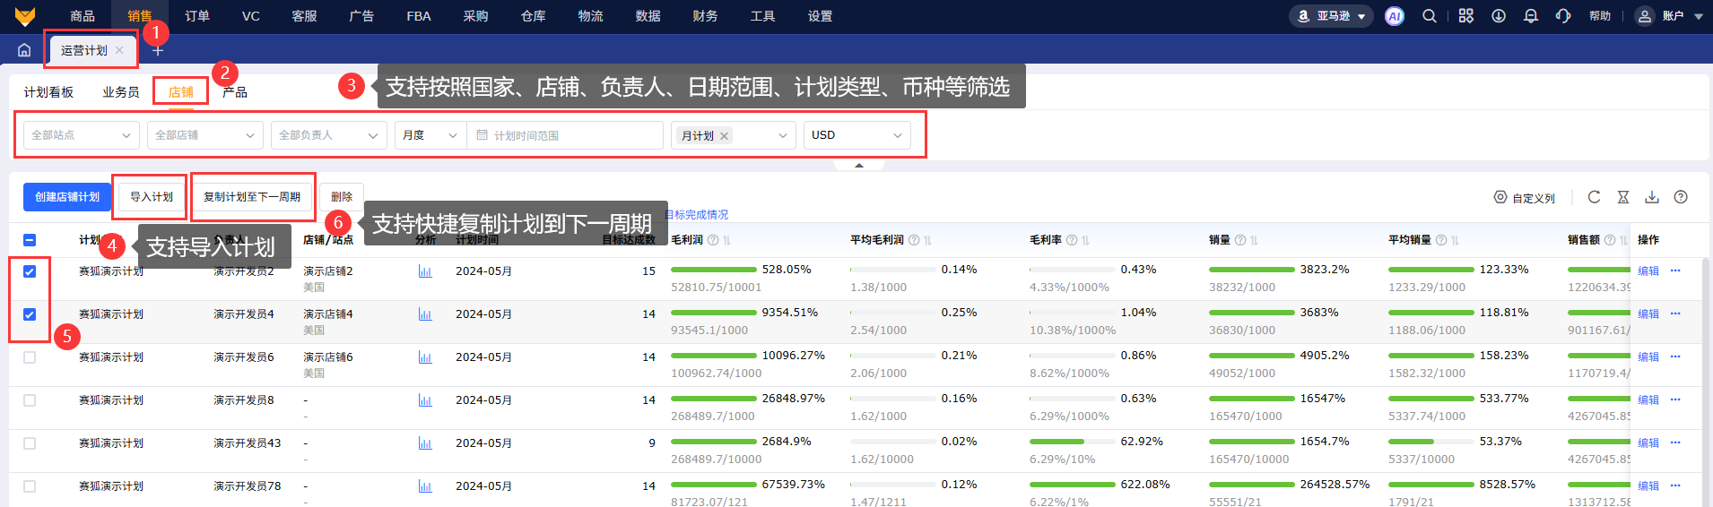Screen dimensions: 1713x507
Task: Open analysis chart for 演示开发员43 row
Action: (x=425, y=443)
